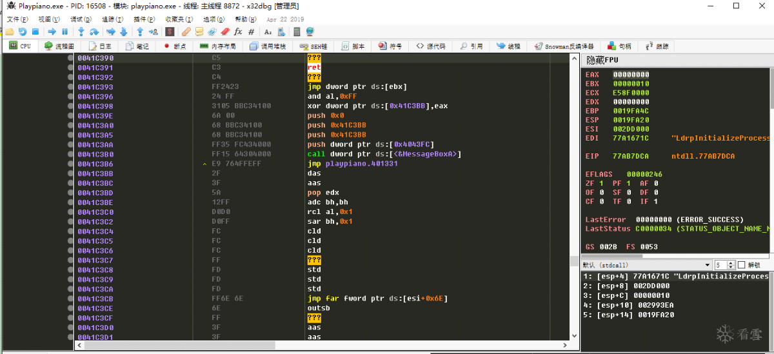The height and width of the screenshot is (354, 774).
Task: Click the step into arrow icon
Action: pos(81,32)
